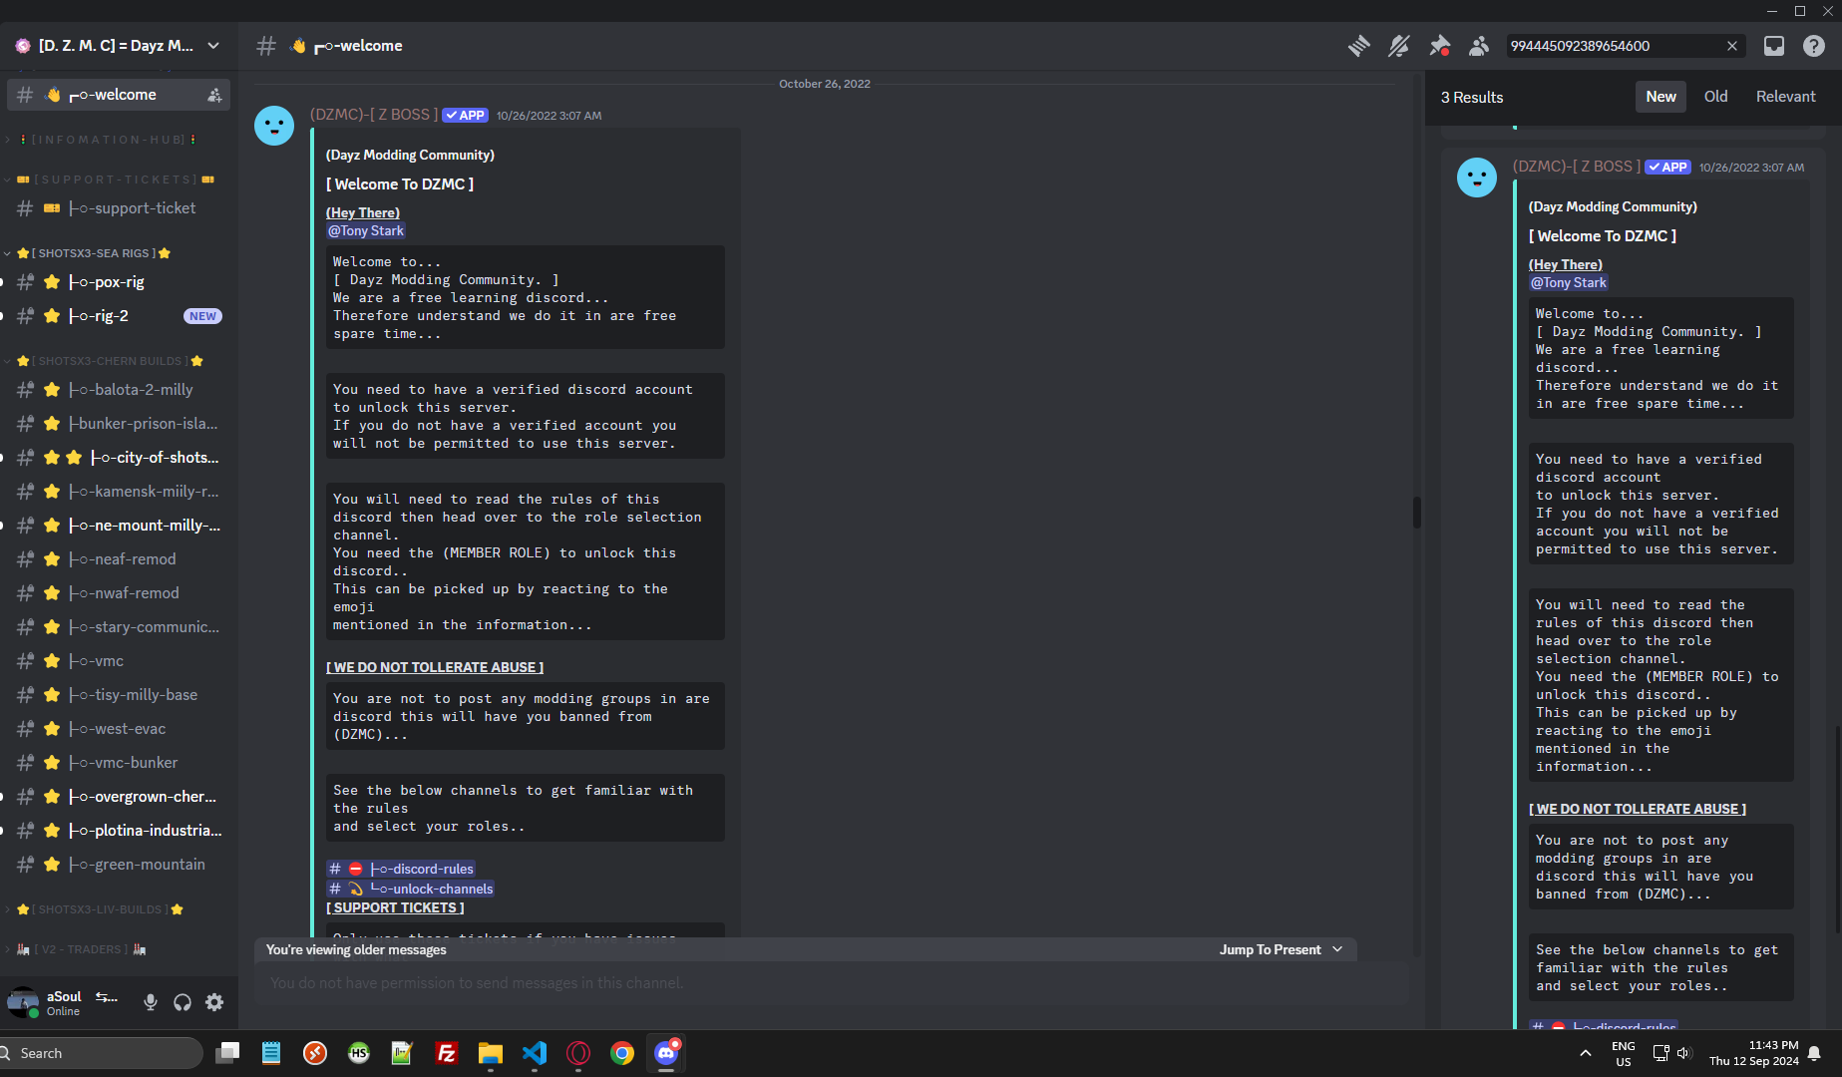Open Visual Studio Code from taskbar

coord(535,1053)
